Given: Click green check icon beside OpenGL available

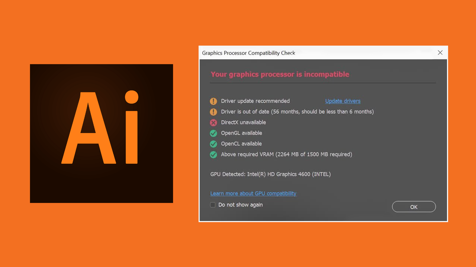Looking at the screenshot, I should tap(213, 133).
